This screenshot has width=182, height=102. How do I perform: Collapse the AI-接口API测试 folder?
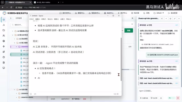(x=13, y=35)
